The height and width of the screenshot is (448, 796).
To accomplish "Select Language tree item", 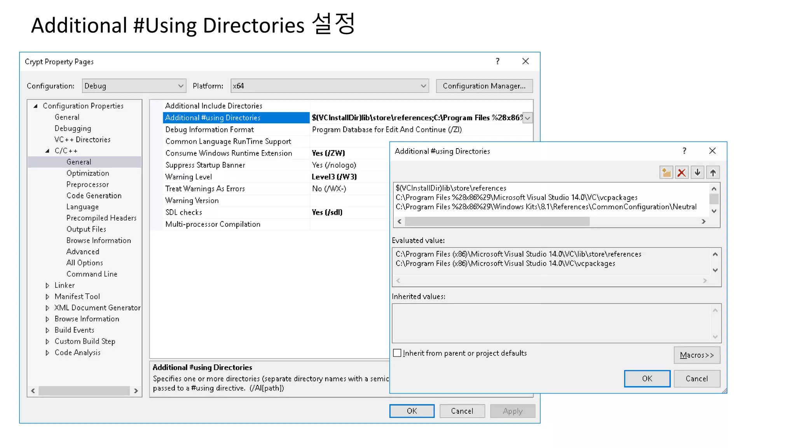I will coord(82,207).
